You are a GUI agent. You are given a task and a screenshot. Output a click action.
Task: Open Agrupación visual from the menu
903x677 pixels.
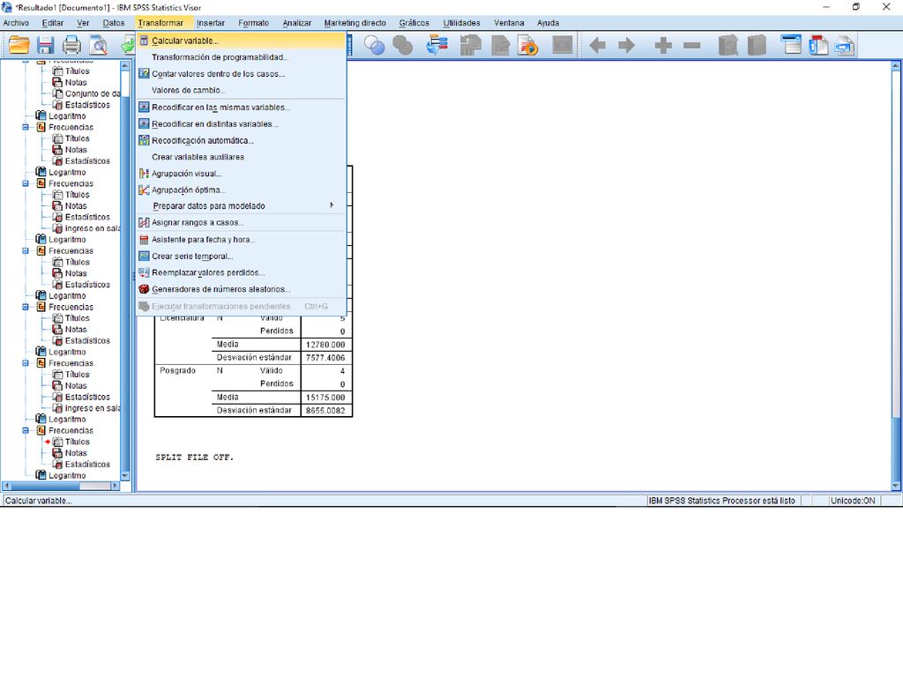pos(242,174)
